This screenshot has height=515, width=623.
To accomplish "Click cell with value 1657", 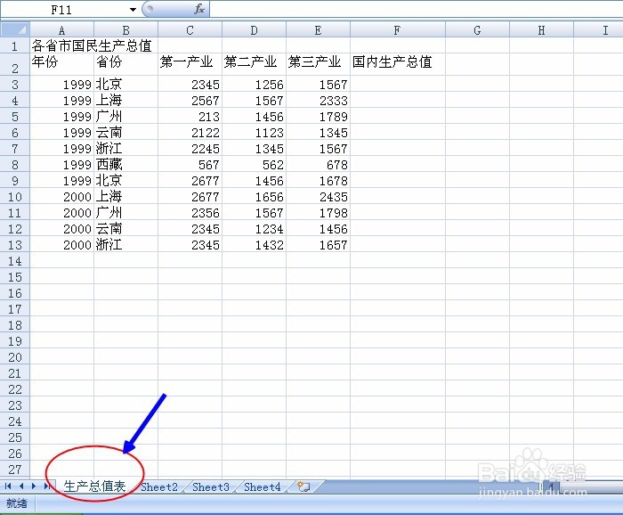I will [318, 244].
